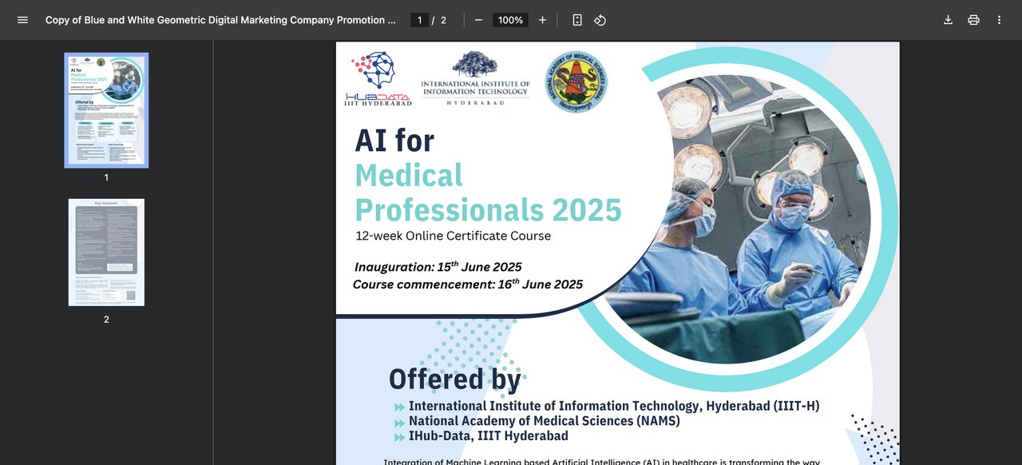Click the International Institute of Information Technology logo
This screenshot has width=1022, height=465.
click(475, 79)
